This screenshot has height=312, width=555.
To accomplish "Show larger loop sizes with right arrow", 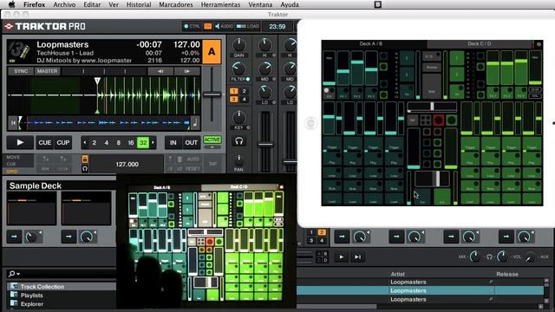I will pos(153,142).
